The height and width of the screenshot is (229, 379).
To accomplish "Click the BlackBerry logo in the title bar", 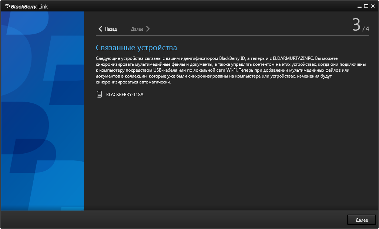I will 26,6.
